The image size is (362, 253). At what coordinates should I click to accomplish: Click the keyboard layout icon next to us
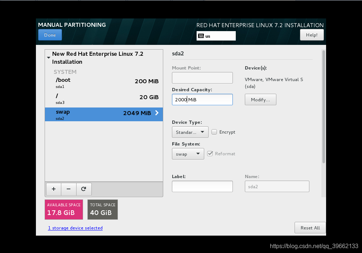pyautogui.click(x=201, y=36)
